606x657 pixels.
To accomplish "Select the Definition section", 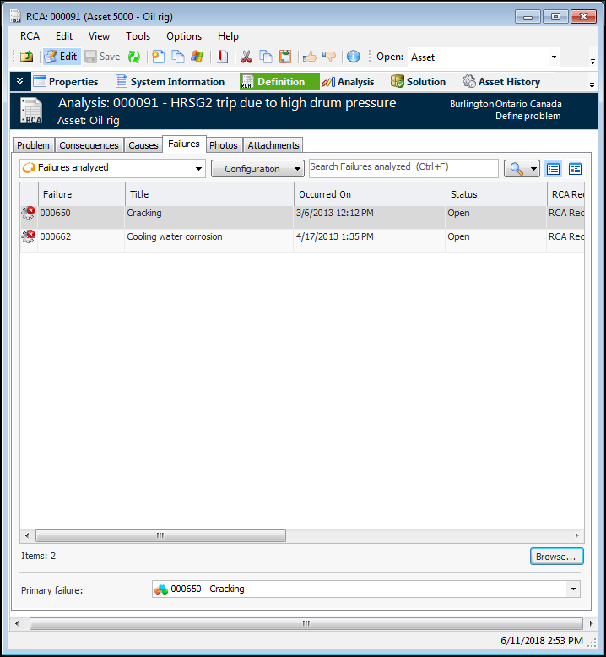I will [x=279, y=82].
